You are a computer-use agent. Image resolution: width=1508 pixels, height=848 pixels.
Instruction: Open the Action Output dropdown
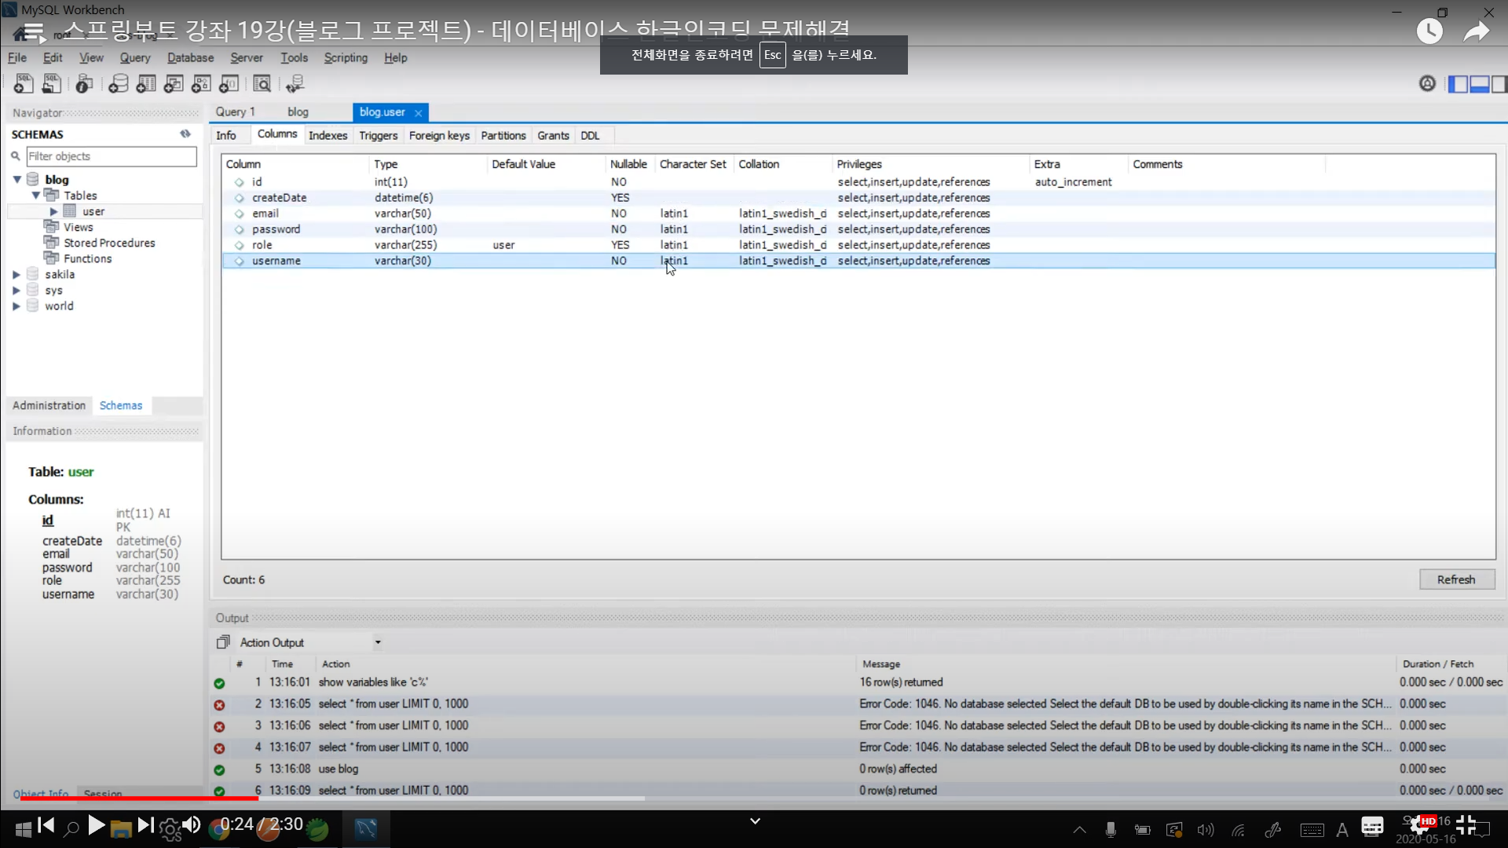378,642
